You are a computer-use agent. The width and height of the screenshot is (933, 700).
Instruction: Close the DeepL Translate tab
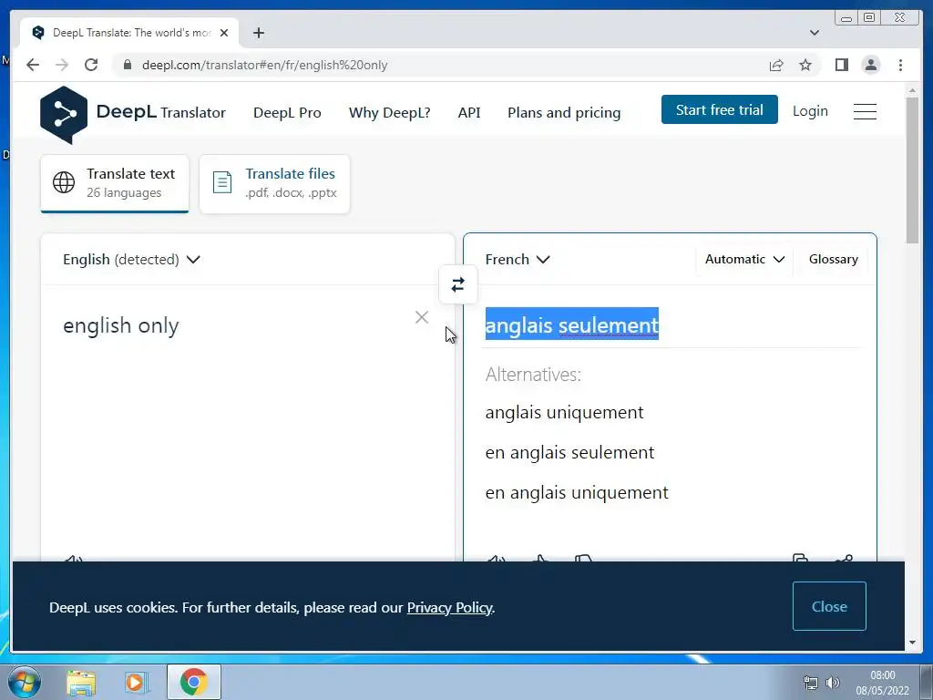(x=224, y=33)
